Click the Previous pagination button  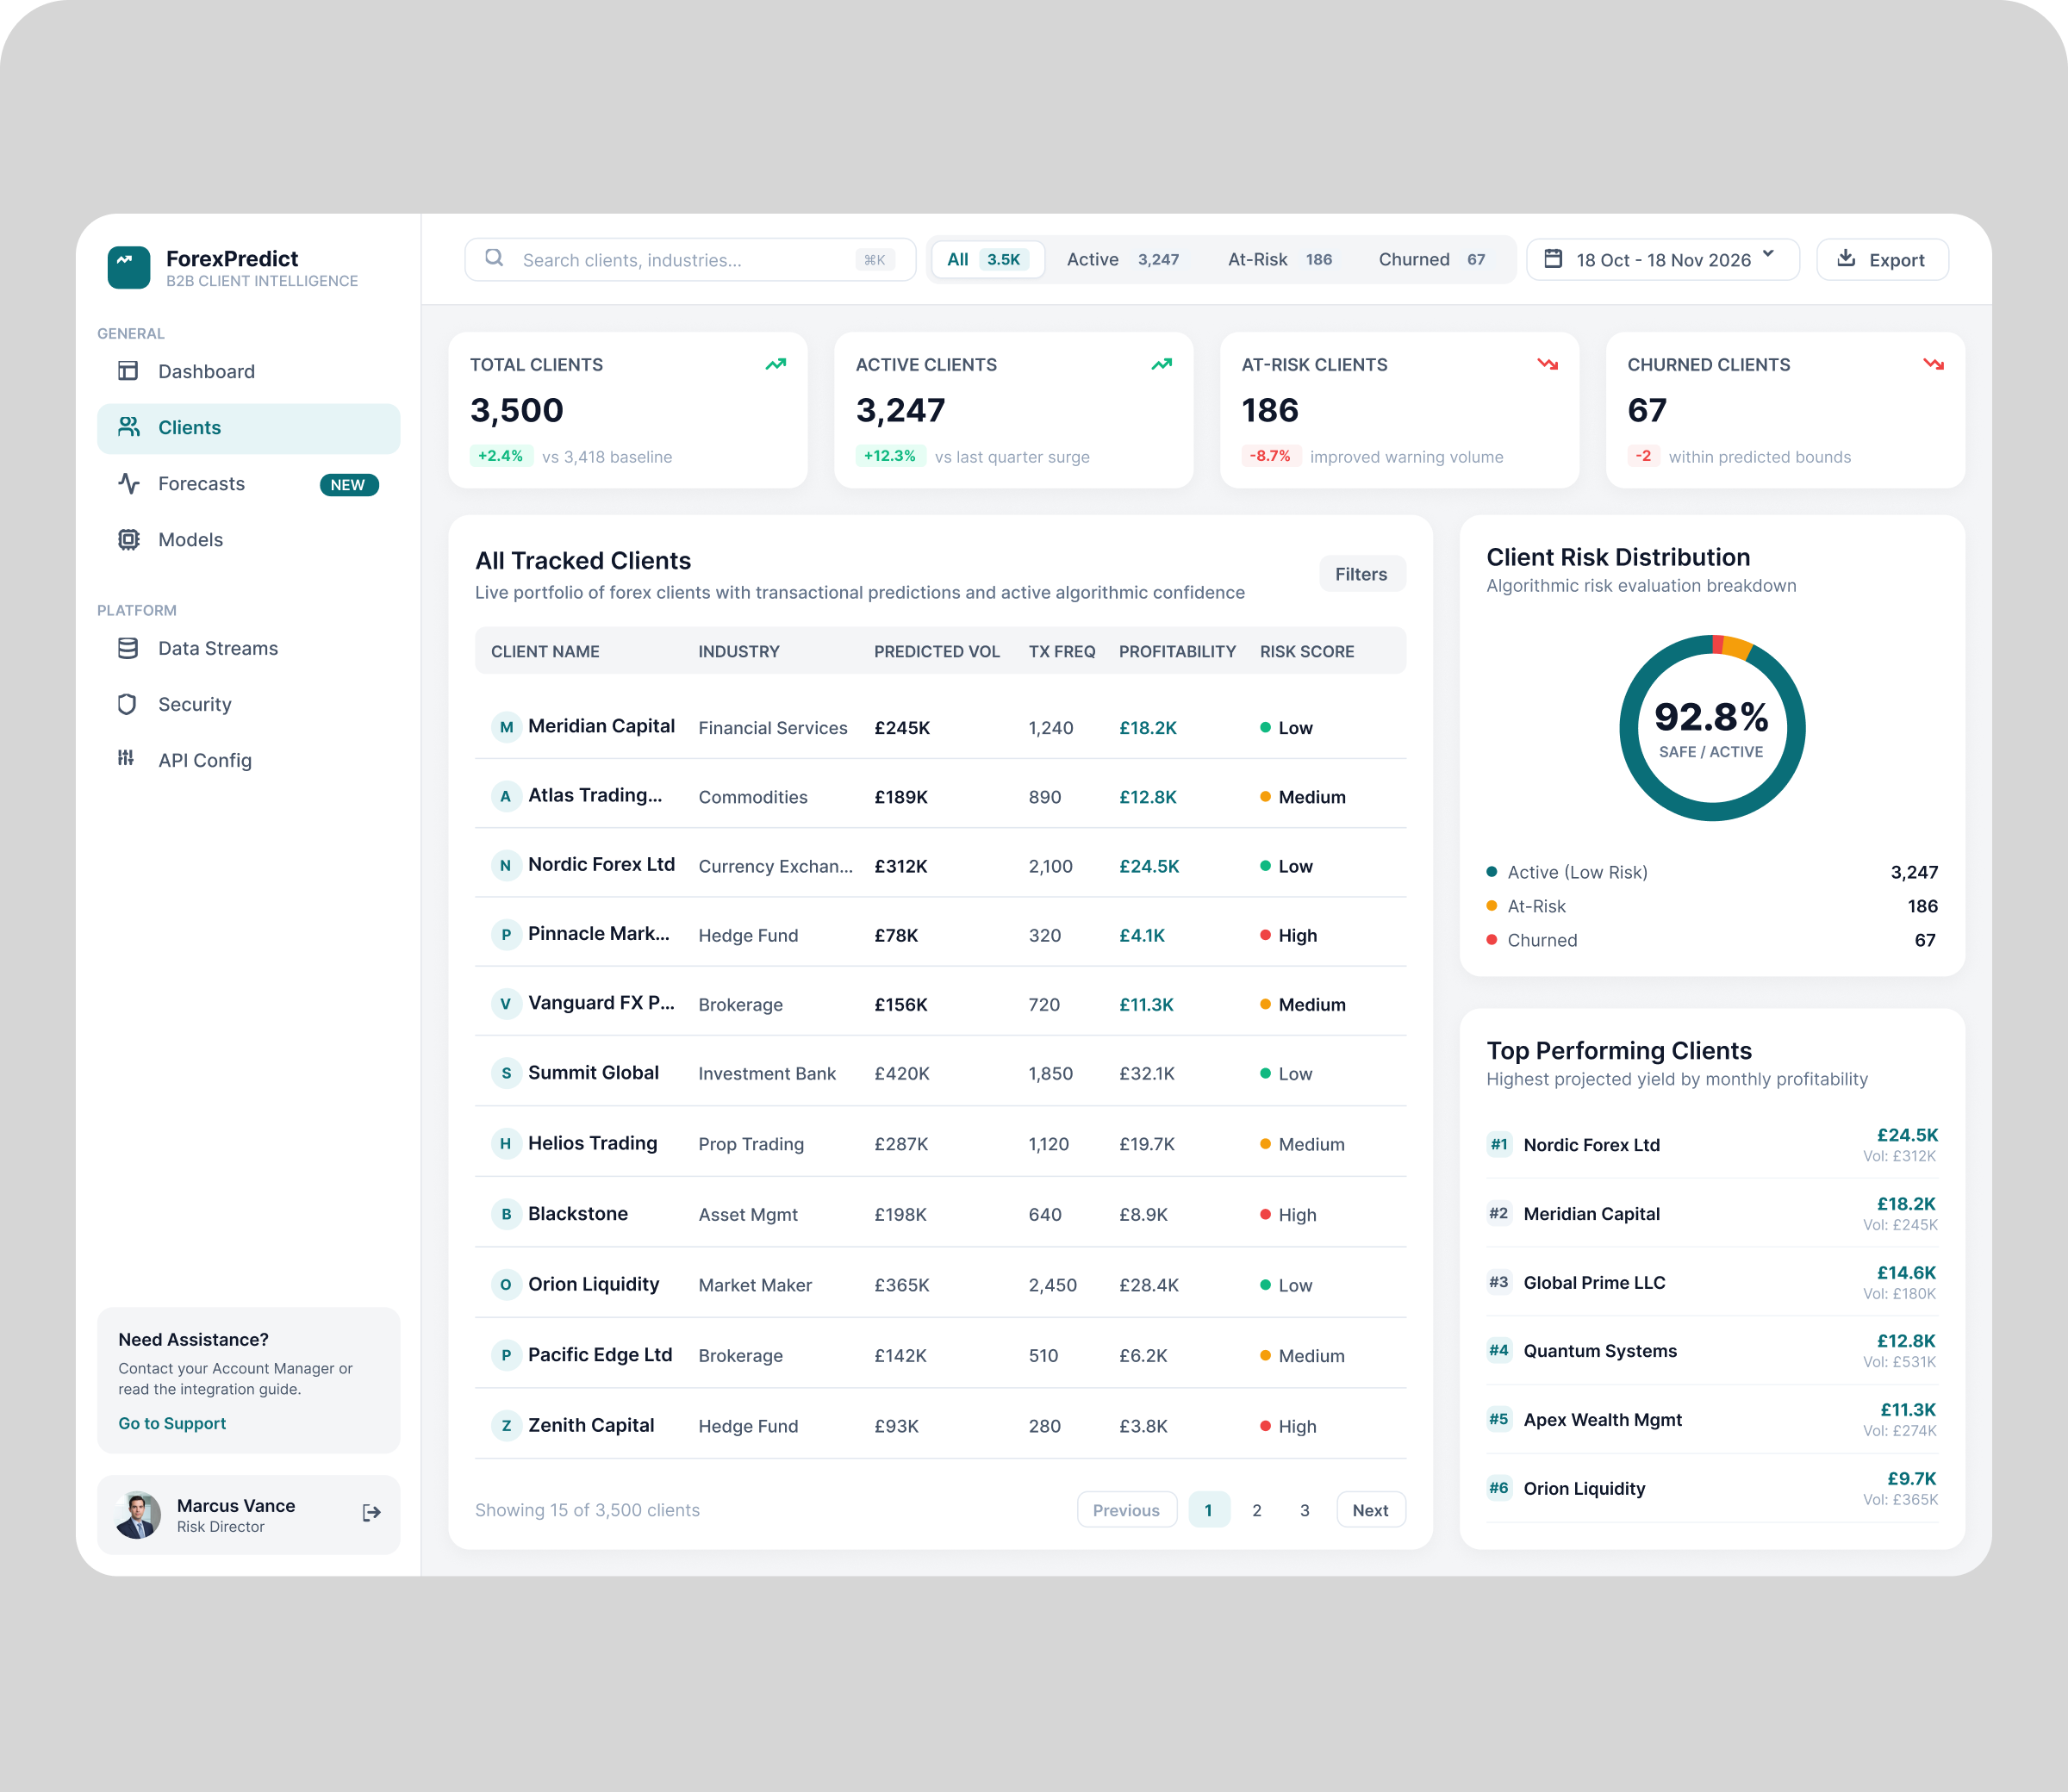(1127, 1510)
